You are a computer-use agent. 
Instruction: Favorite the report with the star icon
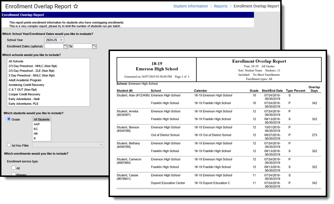click(76, 6)
